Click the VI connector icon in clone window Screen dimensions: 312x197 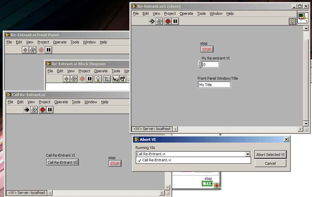tap(302, 18)
